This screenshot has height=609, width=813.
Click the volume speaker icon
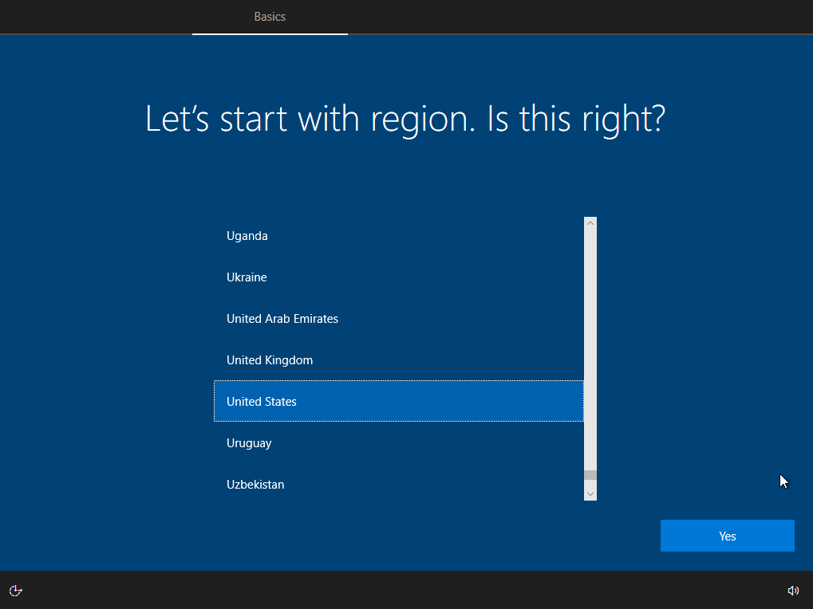click(x=793, y=591)
